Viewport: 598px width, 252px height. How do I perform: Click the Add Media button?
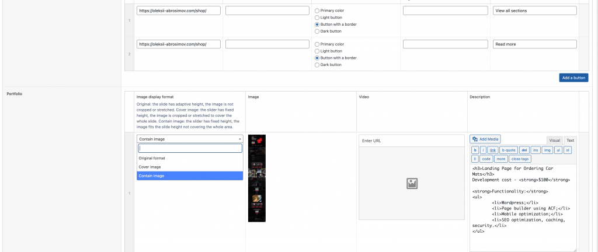click(x=485, y=139)
